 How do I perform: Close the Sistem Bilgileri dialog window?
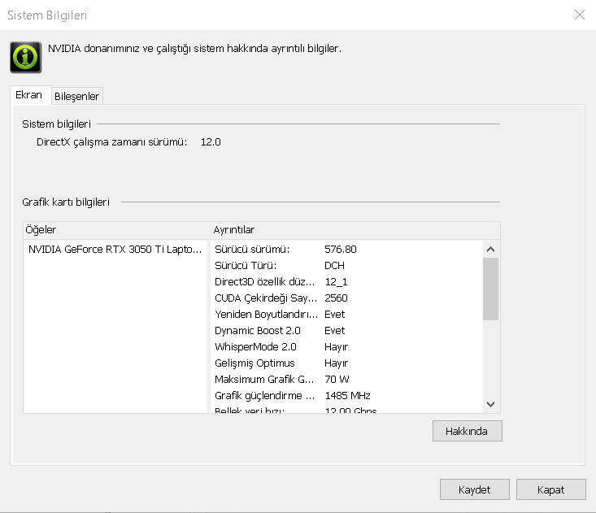pos(579,15)
